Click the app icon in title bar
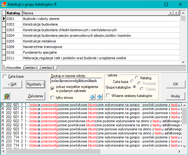188x155 pixels. (x=4, y=4)
